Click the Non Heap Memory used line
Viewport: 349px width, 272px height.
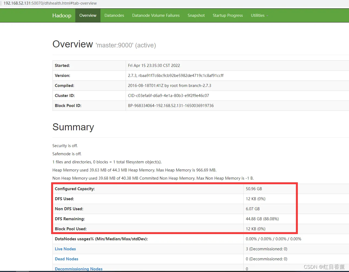pyautogui.click(x=153, y=178)
